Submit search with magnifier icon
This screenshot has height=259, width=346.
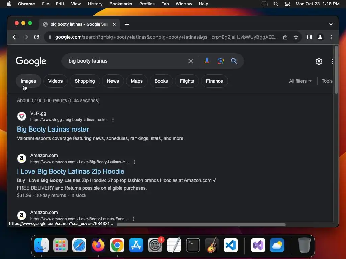tap(234, 61)
